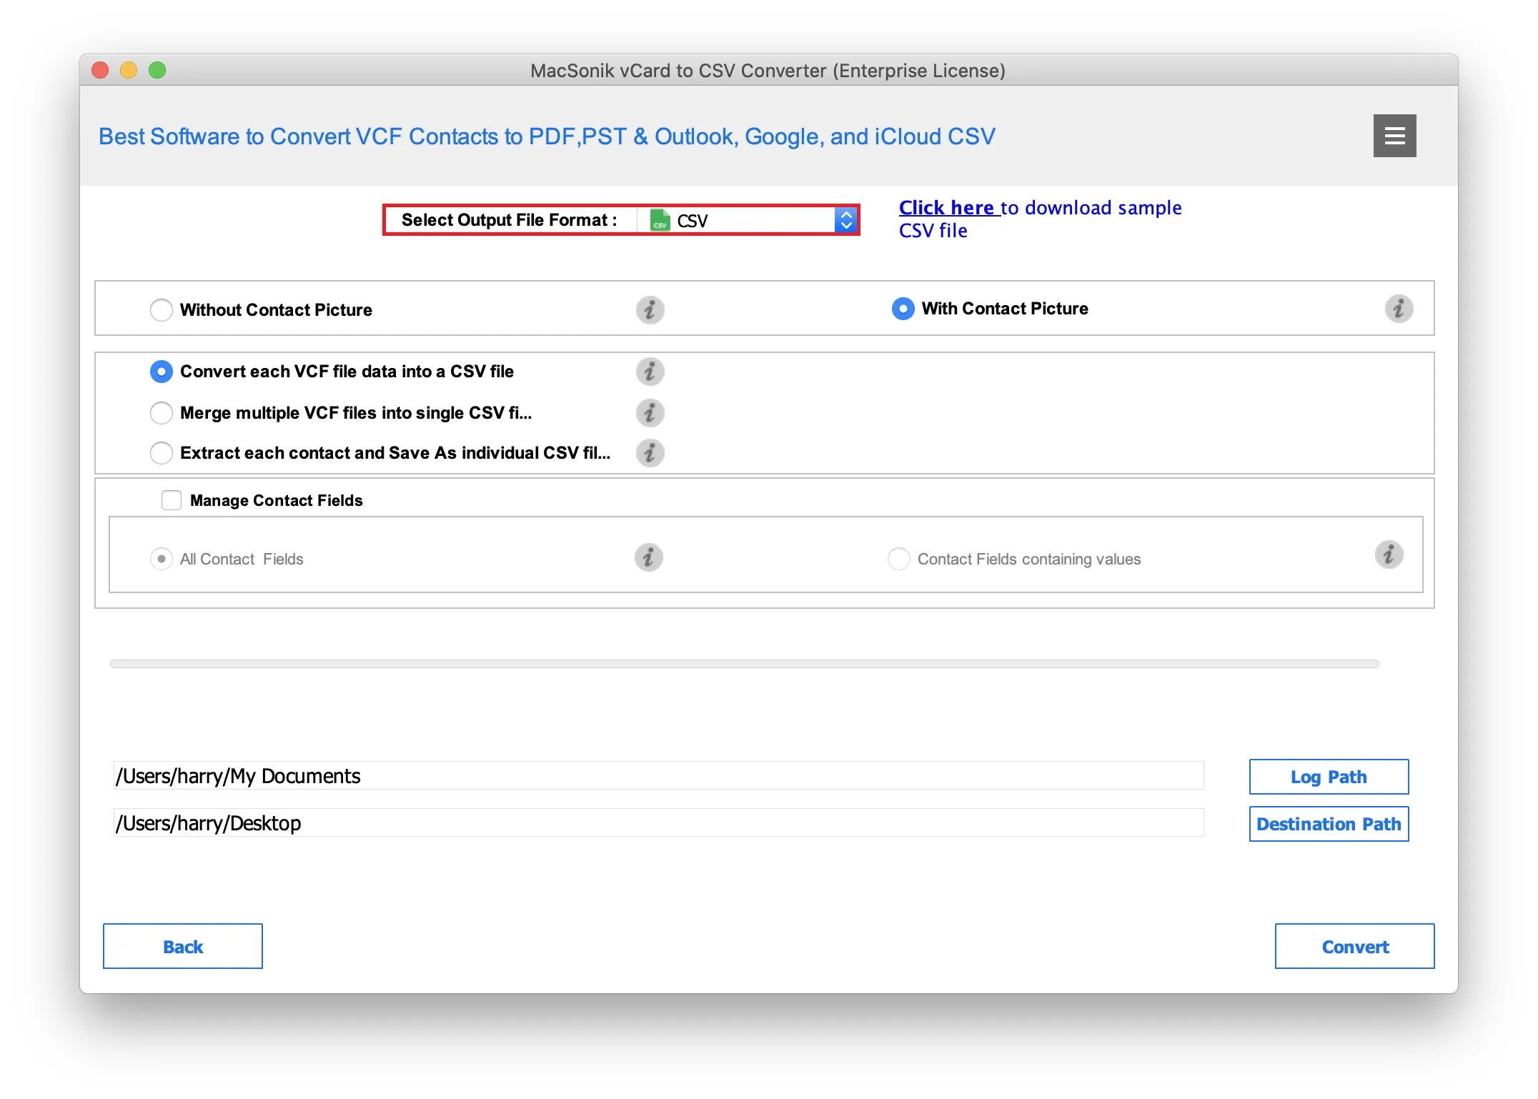
Task: Show info for Merge multiple VCF files option
Action: pyautogui.click(x=650, y=413)
